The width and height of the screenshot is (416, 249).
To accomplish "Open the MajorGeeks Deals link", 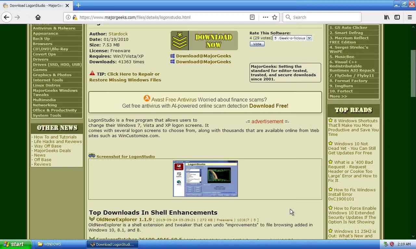I will (x=52, y=150).
